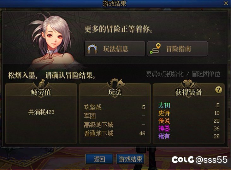Open the 玩法信息 button
This screenshot has width=231, height=170.
pyautogui.click(x=115, y=48)
